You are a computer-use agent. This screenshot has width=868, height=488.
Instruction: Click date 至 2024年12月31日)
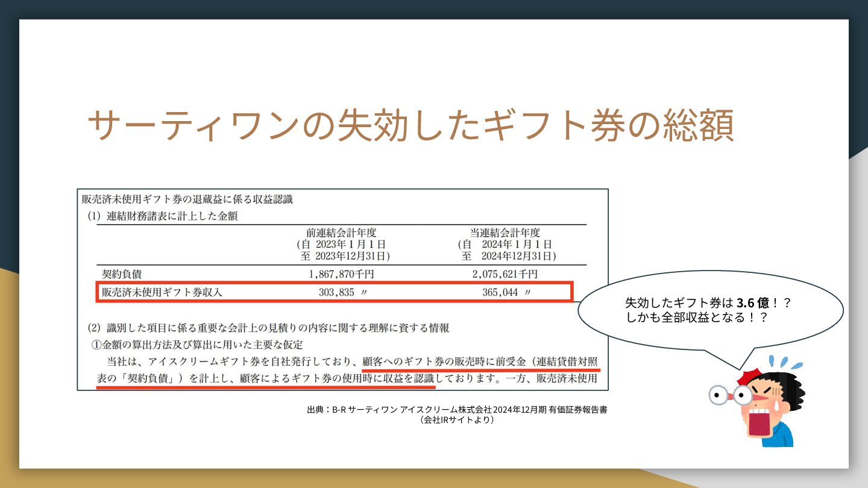click(x=509, y=256)
